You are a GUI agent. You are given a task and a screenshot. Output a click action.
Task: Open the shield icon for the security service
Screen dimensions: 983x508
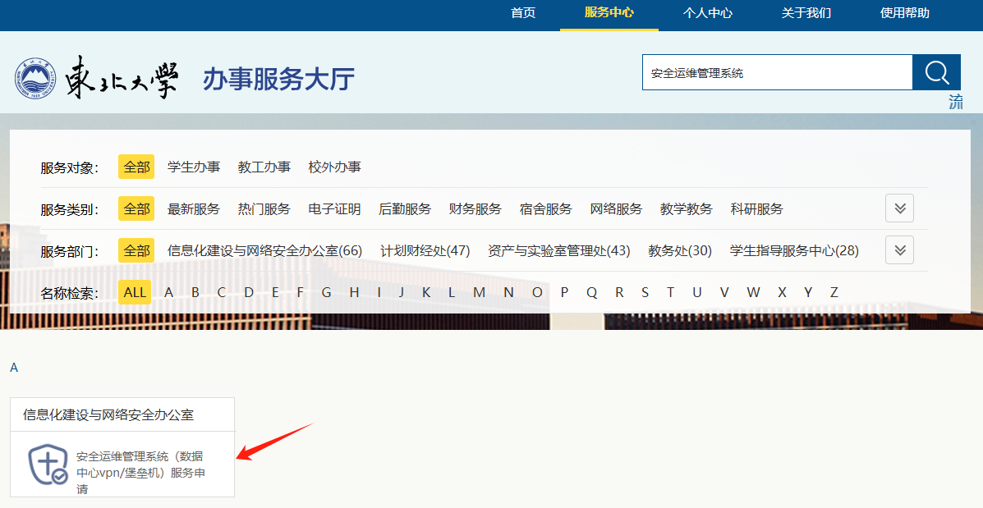tap(48, 465)
